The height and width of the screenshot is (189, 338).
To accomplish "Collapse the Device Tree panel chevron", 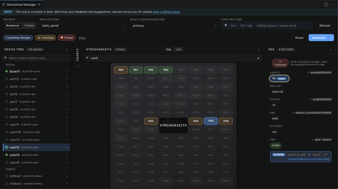I will coord(67,50).
